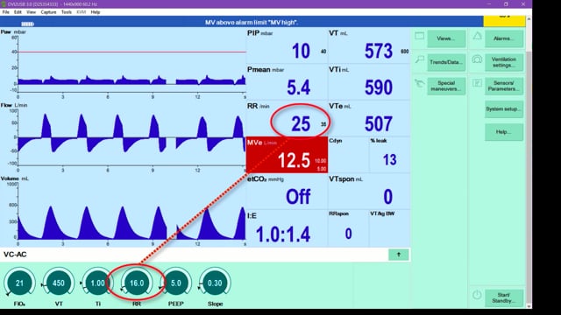Click the red MVe 12.5 alarm tile
Screen dimensions: 561x315
coord(287,156)
